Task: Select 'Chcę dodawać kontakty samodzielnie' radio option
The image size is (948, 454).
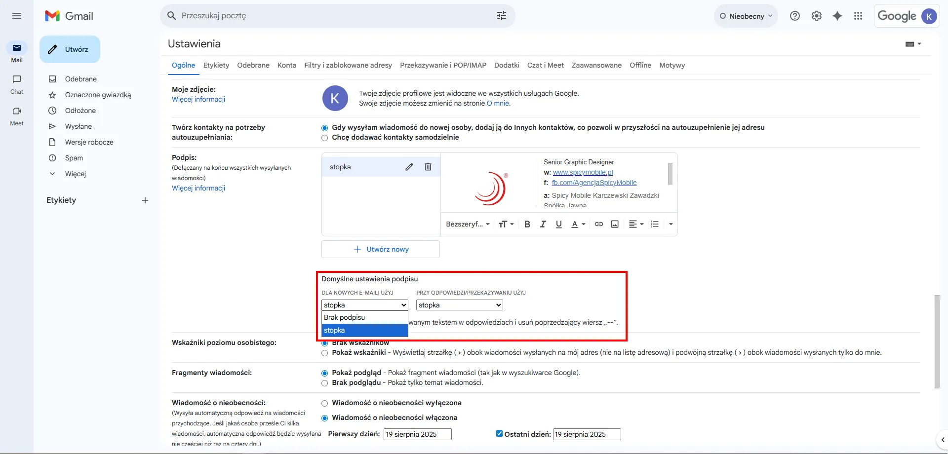Action: 324,138
